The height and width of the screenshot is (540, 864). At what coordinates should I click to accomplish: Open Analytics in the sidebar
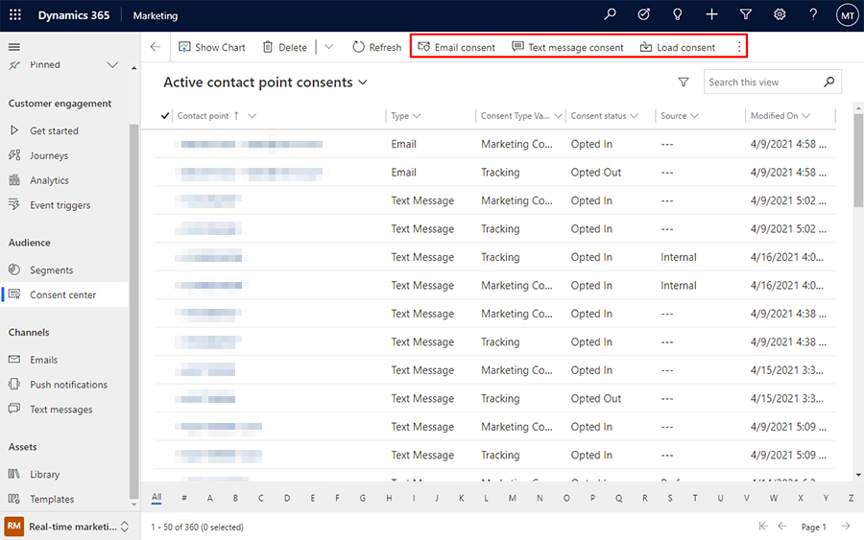(x=49, y=180)
